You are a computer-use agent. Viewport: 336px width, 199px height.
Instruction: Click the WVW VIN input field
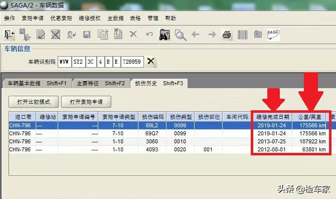coord(65,62)
